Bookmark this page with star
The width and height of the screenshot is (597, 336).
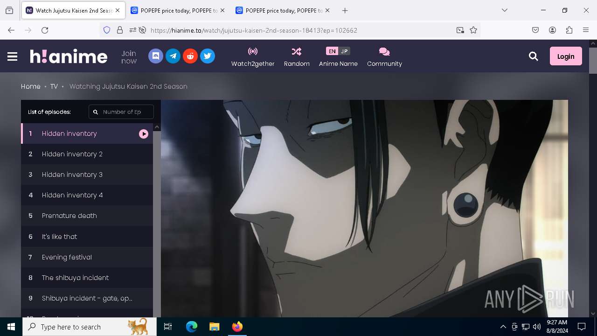[473, 30]
